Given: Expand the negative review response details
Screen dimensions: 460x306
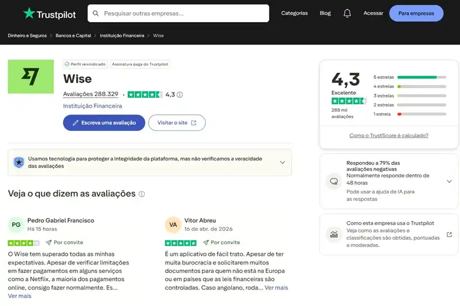Looking at the screenshot, I should tap(449, 182).
